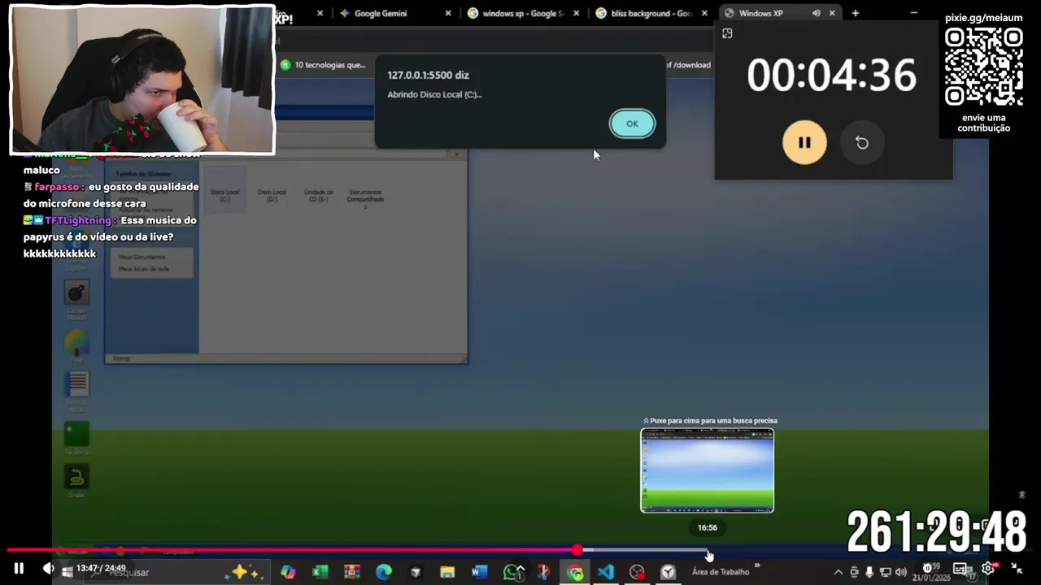Open system volume in the tray
This screenshot has height=585, width=1041.
coord(900,572)
